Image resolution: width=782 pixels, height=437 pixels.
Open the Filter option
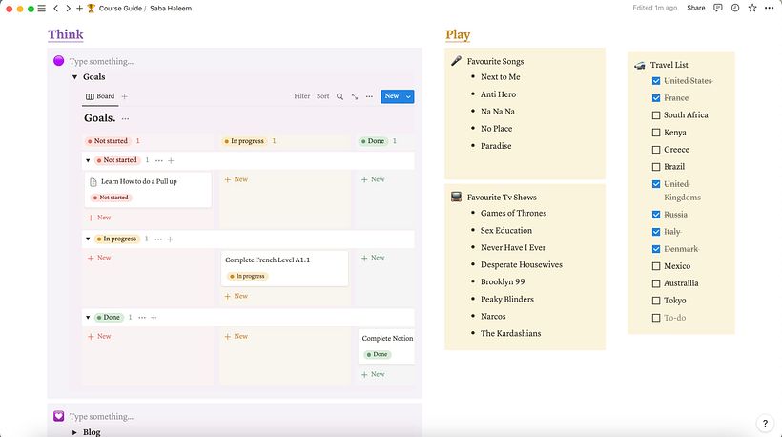[x=301, y=96]
